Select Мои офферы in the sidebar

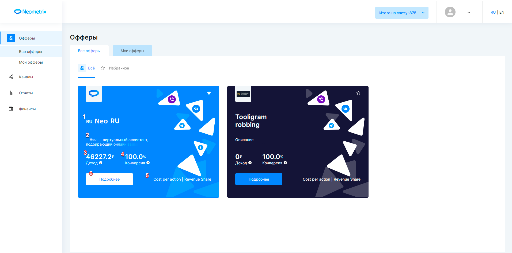[x=31, y=62]
